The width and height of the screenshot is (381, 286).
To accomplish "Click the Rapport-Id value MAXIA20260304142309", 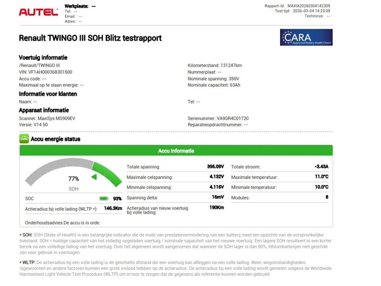I will point(308,6).
